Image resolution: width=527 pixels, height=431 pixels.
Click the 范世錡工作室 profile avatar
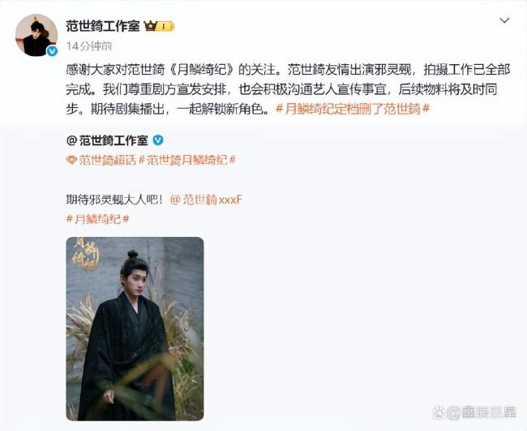pyautogui.click(x=36, y=35)
